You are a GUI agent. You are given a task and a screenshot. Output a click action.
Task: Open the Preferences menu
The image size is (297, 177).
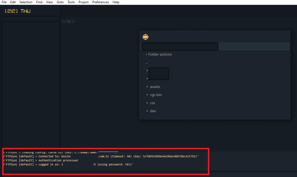pos(100,2)
